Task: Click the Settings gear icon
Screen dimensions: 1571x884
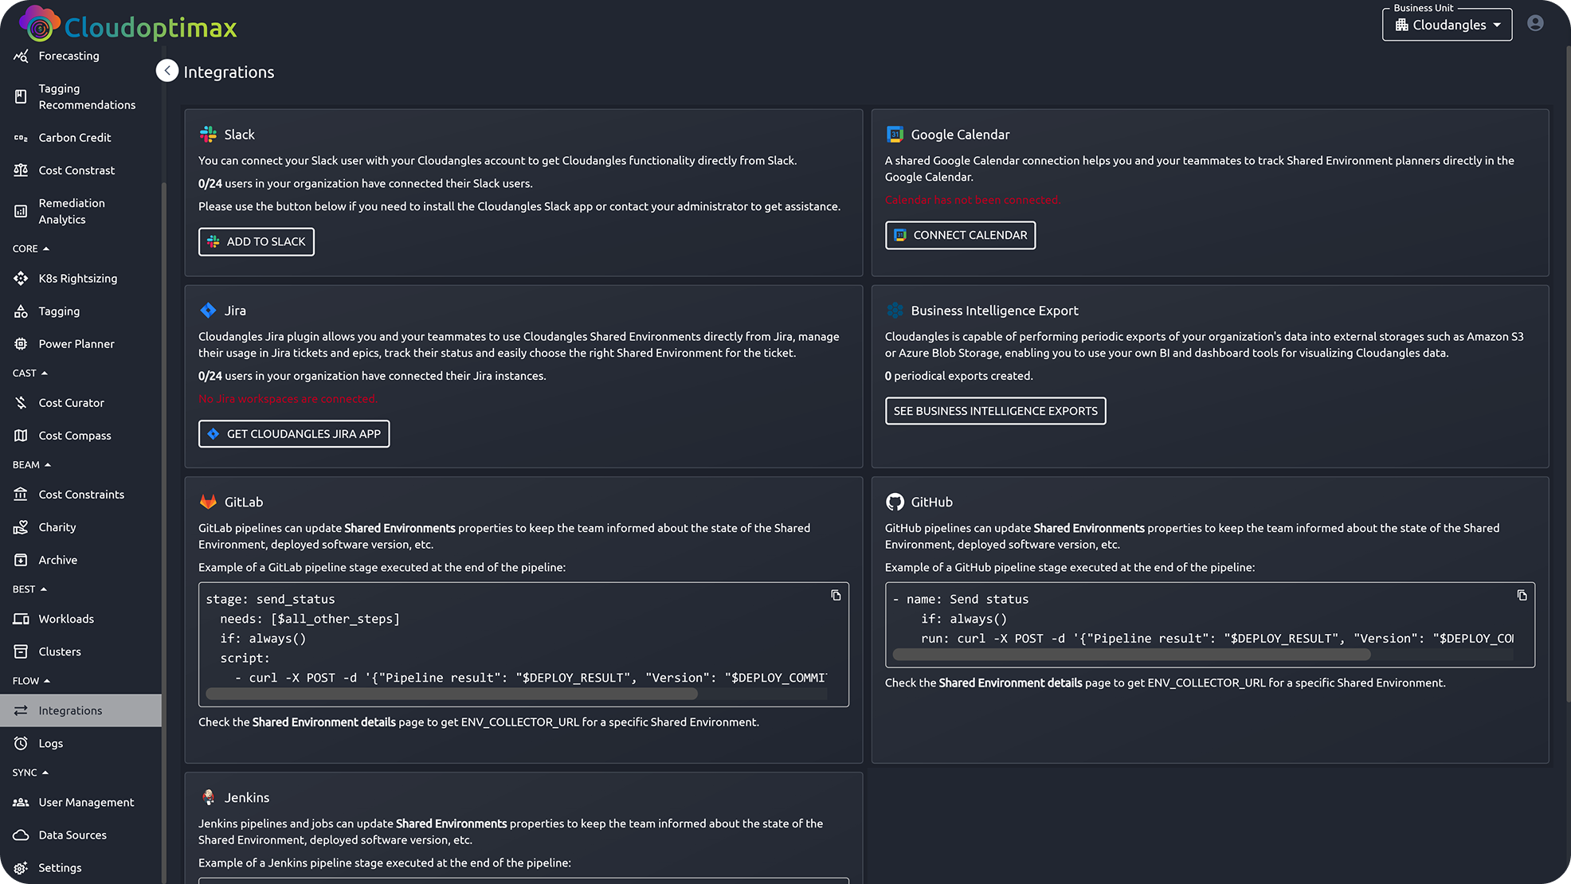Action: tap(21, 867)
